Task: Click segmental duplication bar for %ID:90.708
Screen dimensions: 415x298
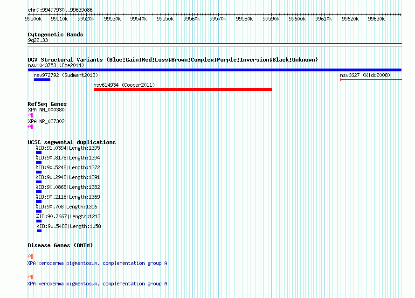Action: tap(39, 211)
